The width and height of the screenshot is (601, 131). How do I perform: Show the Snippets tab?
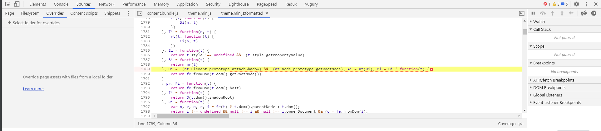pyautogui.click(x=112, y=13)
